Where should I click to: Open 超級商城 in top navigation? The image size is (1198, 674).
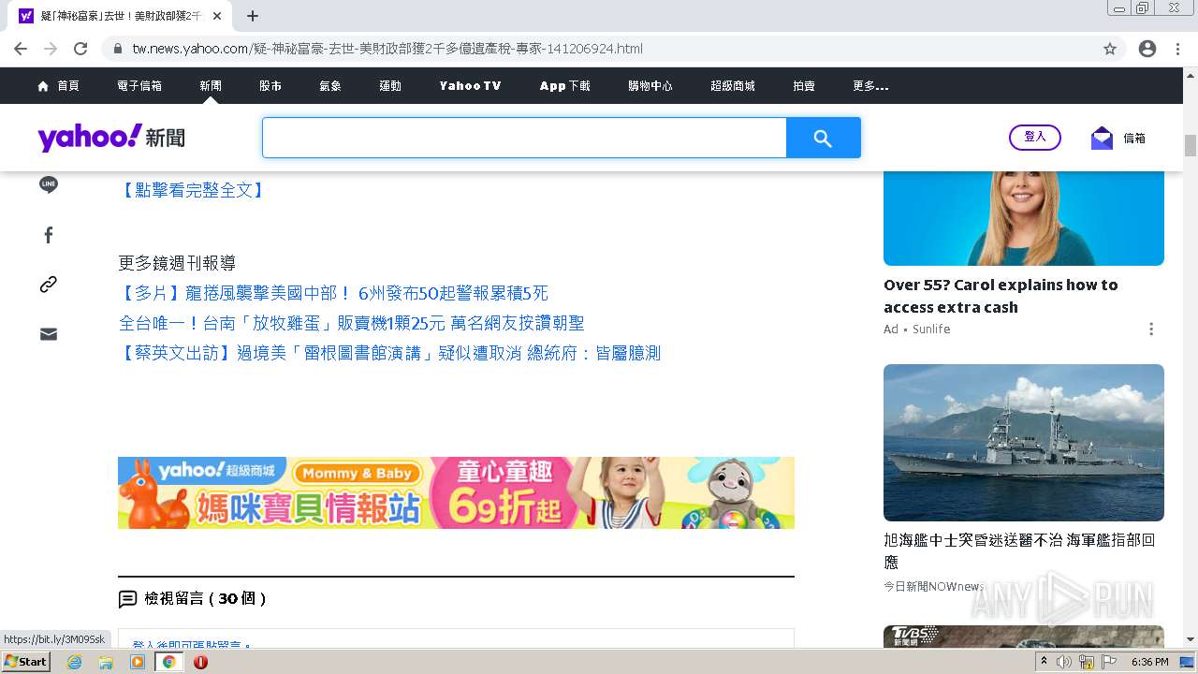tap(733, 85)
